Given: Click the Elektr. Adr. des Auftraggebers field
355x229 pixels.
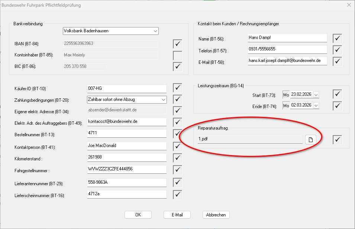Looking at the screenshot, I should point(126,122).
